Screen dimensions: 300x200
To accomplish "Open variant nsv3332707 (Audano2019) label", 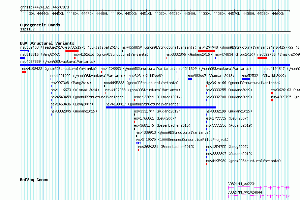I will [157, 111].
